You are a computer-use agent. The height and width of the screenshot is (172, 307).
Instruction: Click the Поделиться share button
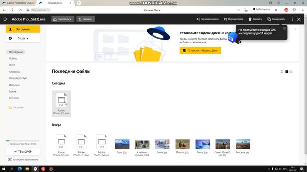(63, 19)
